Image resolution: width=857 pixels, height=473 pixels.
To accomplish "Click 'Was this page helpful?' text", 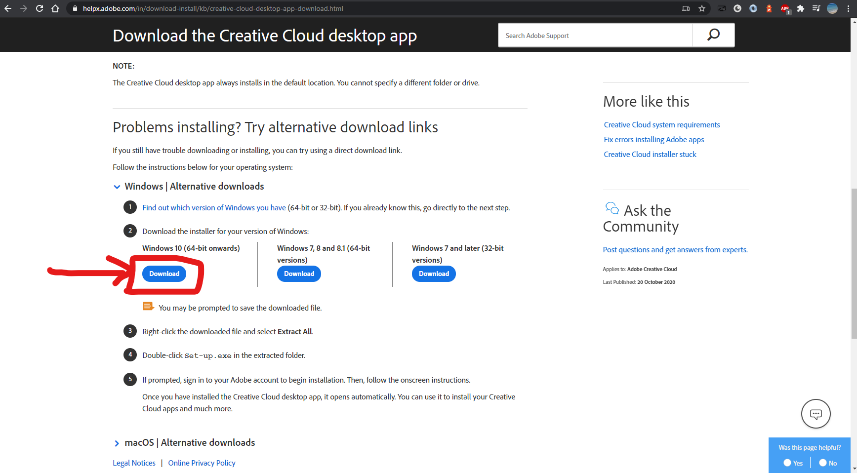I will tap(810, 448).
